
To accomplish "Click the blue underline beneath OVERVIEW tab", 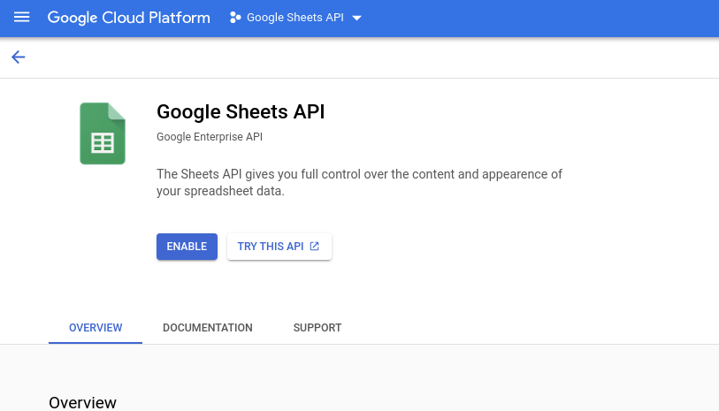I will pyautogui.click(x=96, y=343).
